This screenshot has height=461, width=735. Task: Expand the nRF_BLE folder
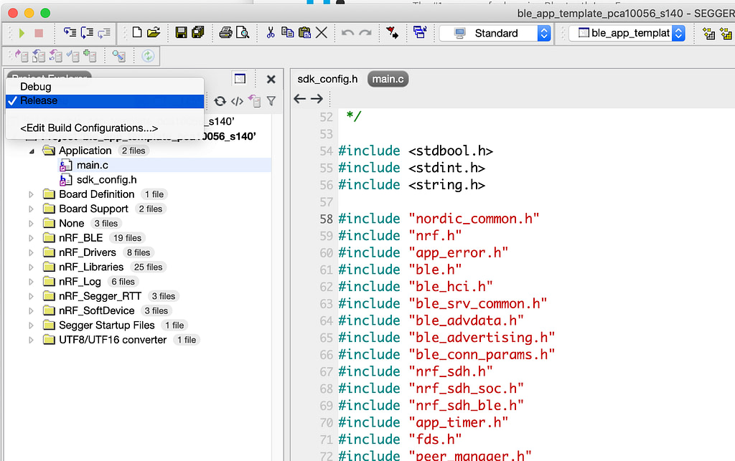click(31, 238)
